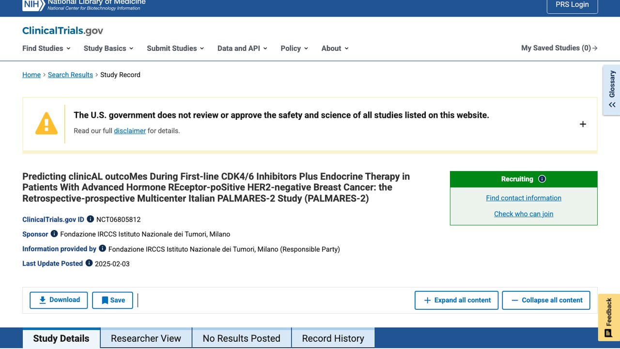This screenshot has height=349, width=620.
Task: Open My Saved Studies link
Action: (x=559, y=48)
